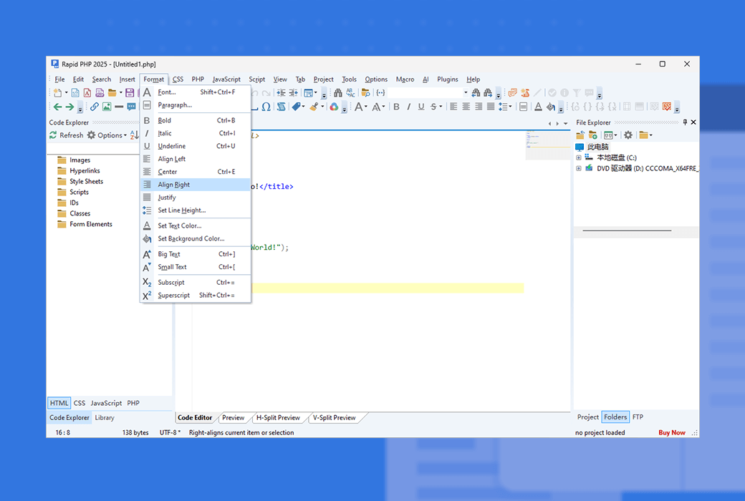Viewport: 745px width, 501px height.
Task: Expand the 本地磁盘 (C:) tree node
Action: point(578,157)
